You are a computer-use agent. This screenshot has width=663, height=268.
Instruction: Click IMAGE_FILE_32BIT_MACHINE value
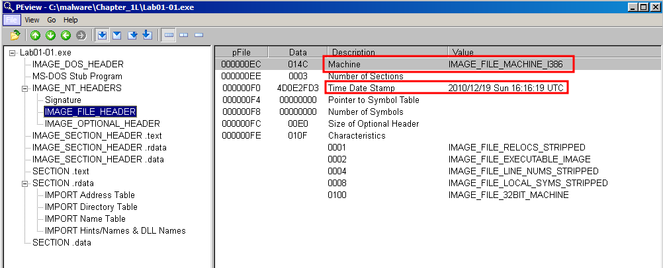[x=509, y=195]
